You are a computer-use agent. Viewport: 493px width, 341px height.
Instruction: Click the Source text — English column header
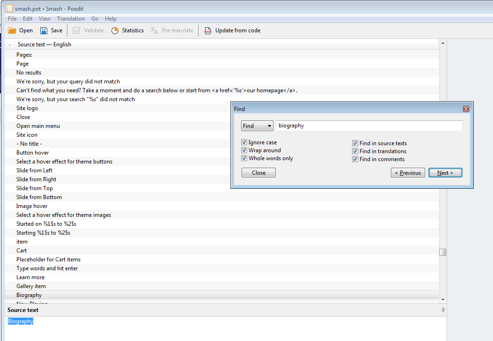pyautogui.click(x=227, y=44)
